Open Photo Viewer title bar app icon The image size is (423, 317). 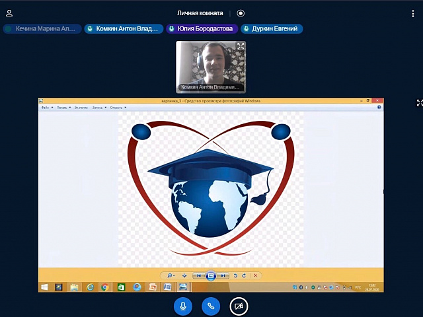41,101
